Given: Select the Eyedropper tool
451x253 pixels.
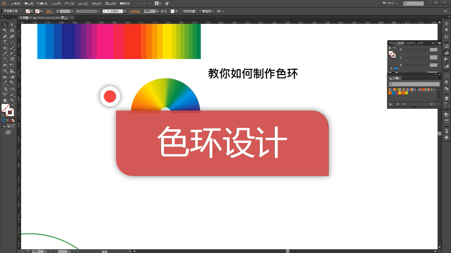Looking at the screenshot, I should point(5,82).
